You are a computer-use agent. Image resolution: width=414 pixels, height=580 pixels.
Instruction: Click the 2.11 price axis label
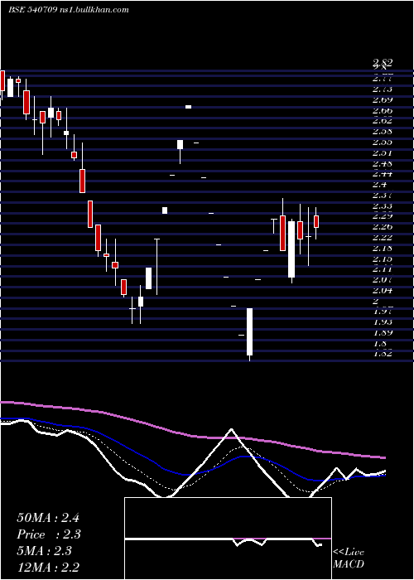pyautogui.click(x=383, y=269)
